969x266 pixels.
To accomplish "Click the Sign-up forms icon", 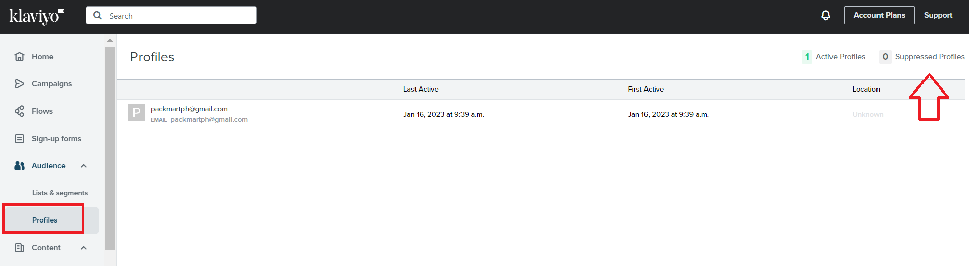I will tap(19, 139).
